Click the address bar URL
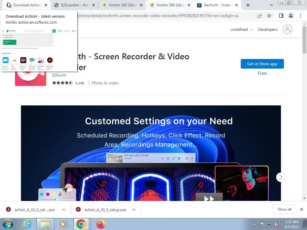This screenshot has width=307, height=230. 158,16
